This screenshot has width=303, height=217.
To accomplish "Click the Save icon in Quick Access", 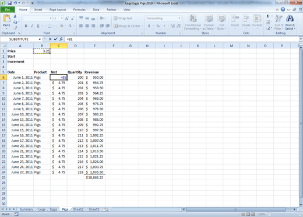I will coord(9,3).
